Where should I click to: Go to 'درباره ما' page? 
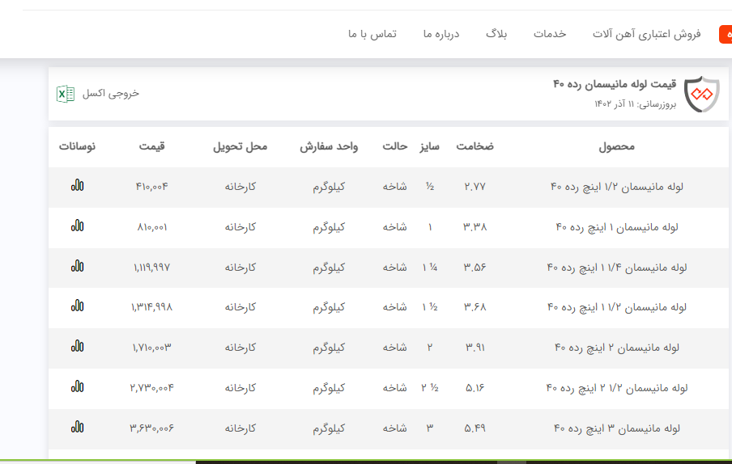[x=440, y=34]
